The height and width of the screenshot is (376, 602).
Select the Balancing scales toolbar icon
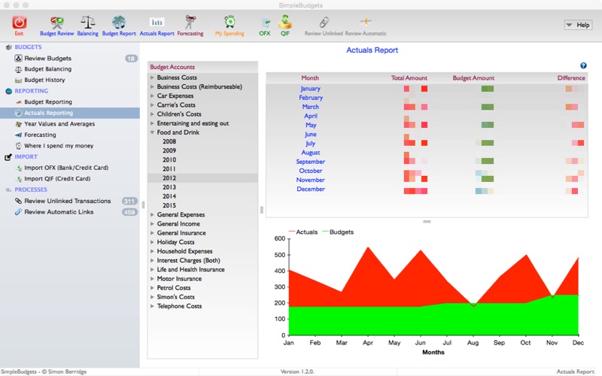[87, 23]
